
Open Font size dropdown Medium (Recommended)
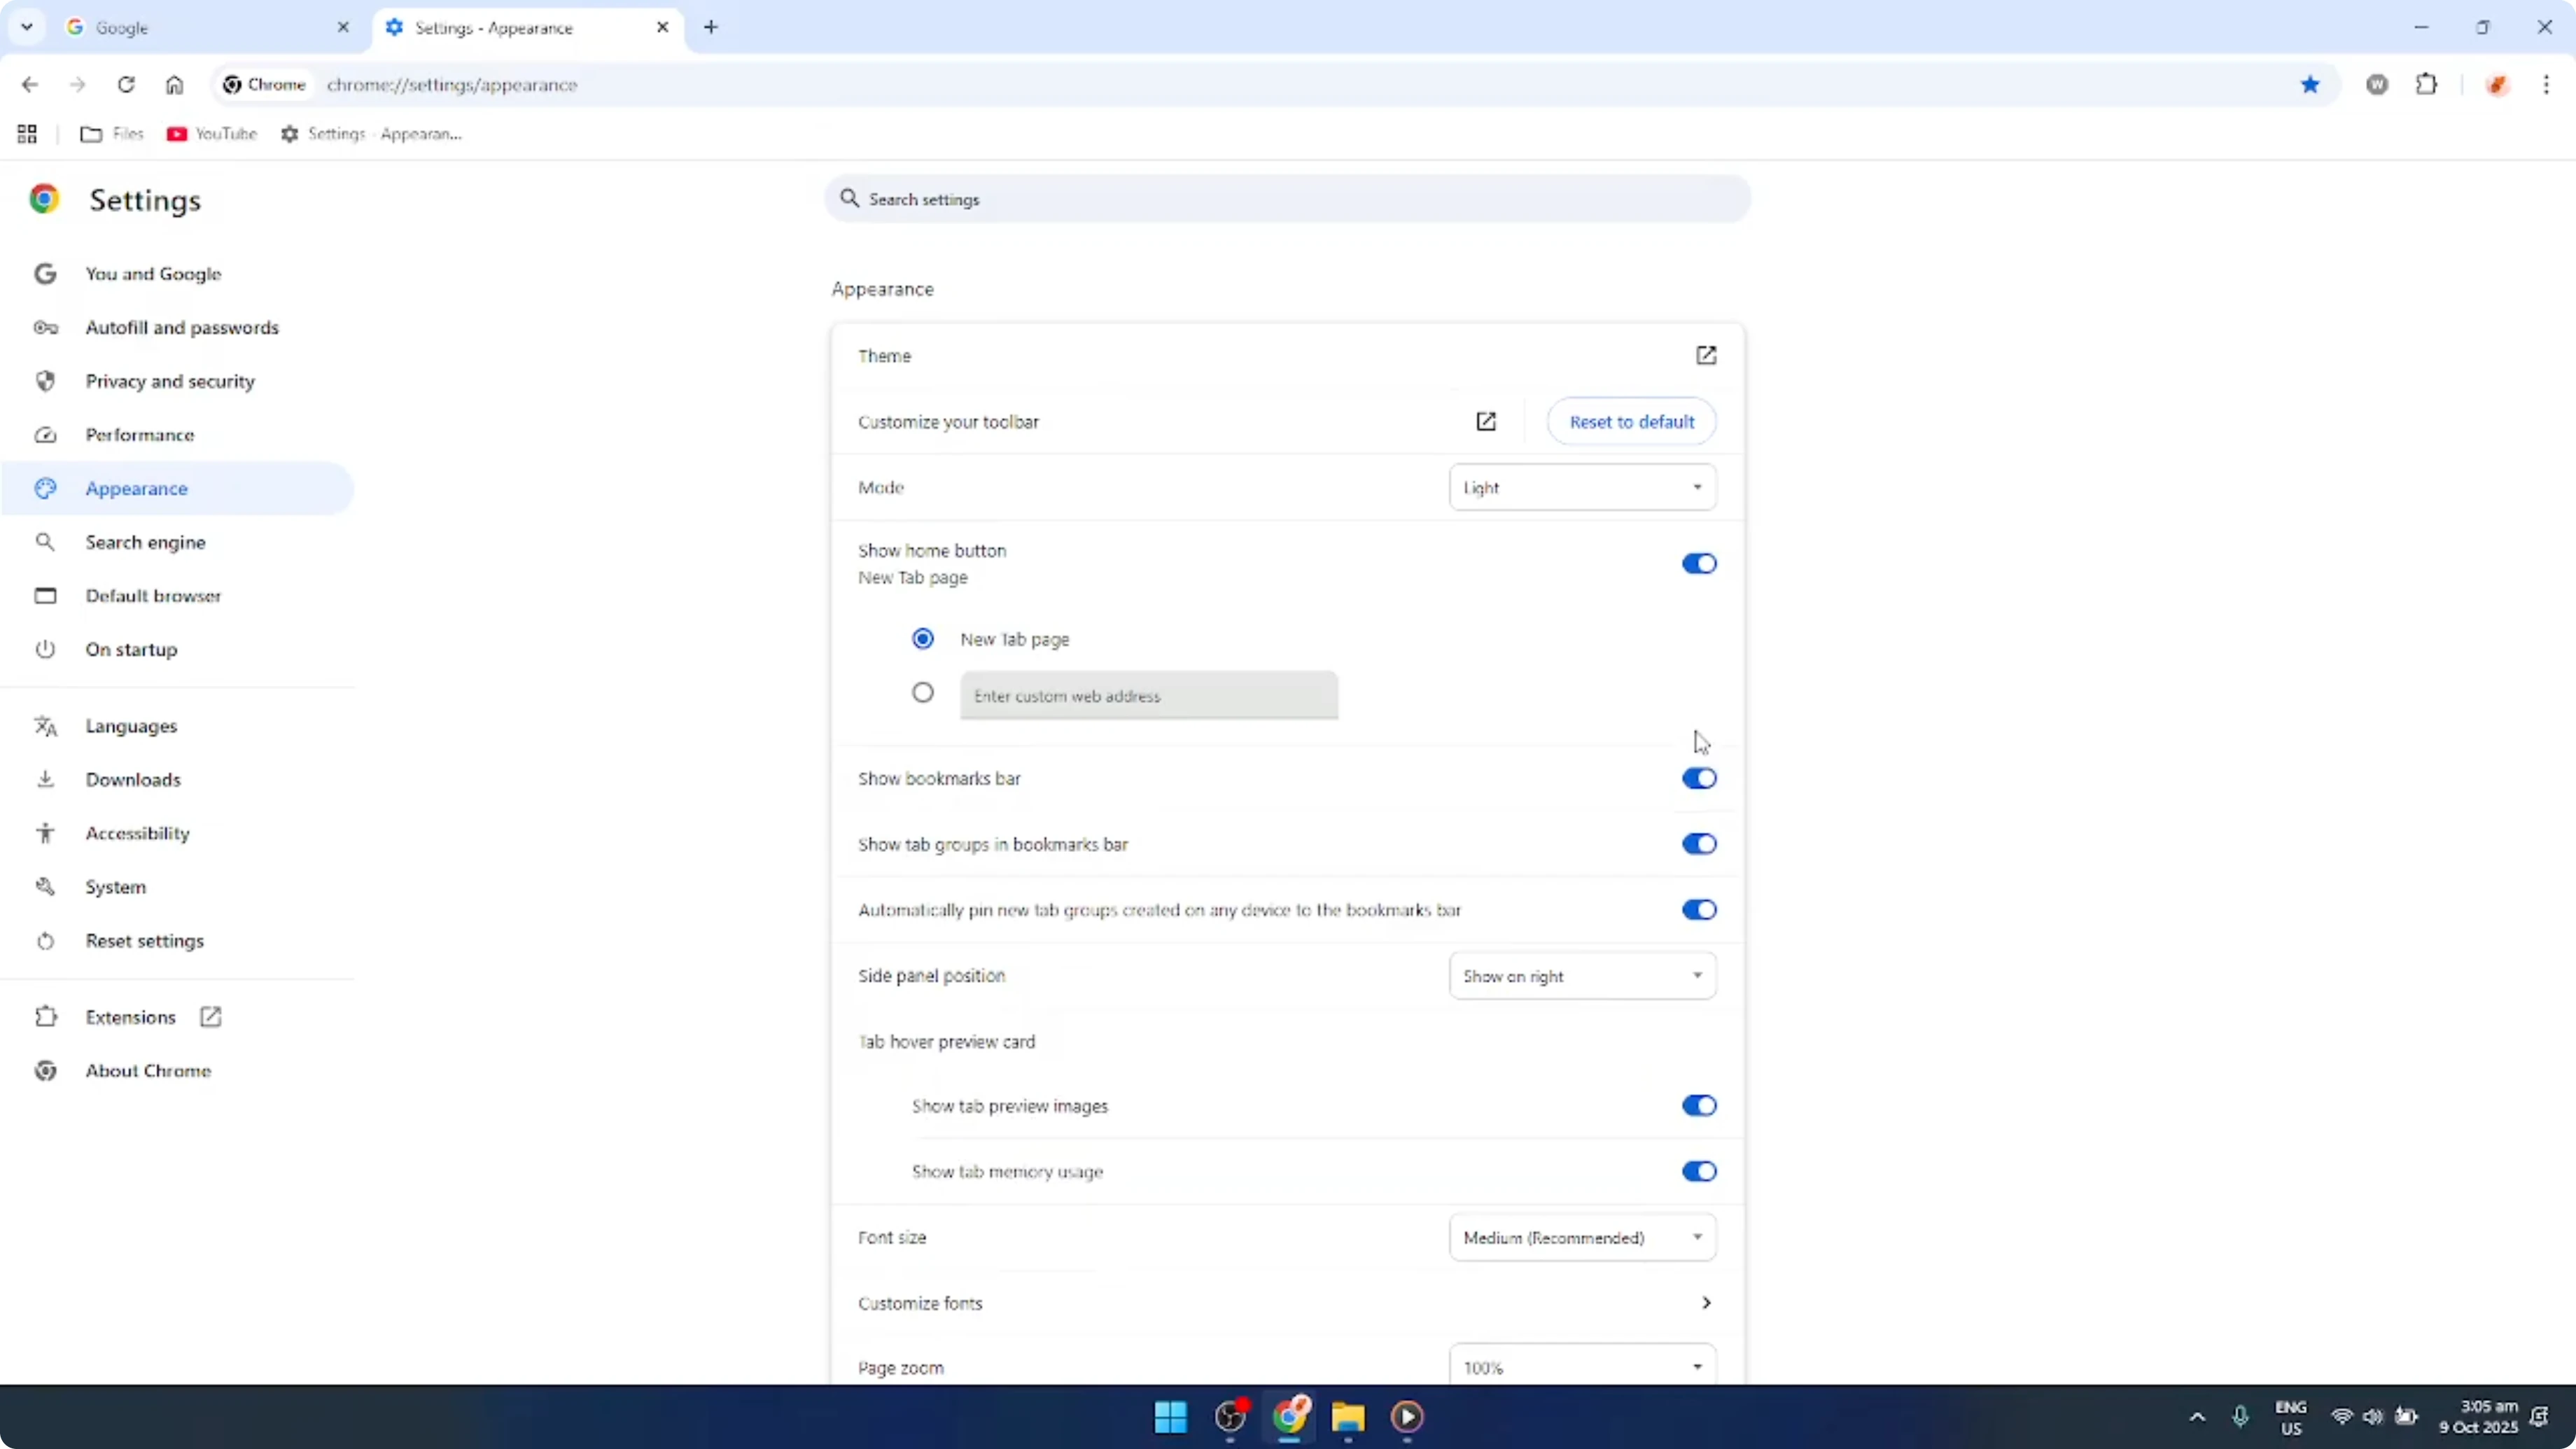pyautogui.click(x=1583, y=1238)
